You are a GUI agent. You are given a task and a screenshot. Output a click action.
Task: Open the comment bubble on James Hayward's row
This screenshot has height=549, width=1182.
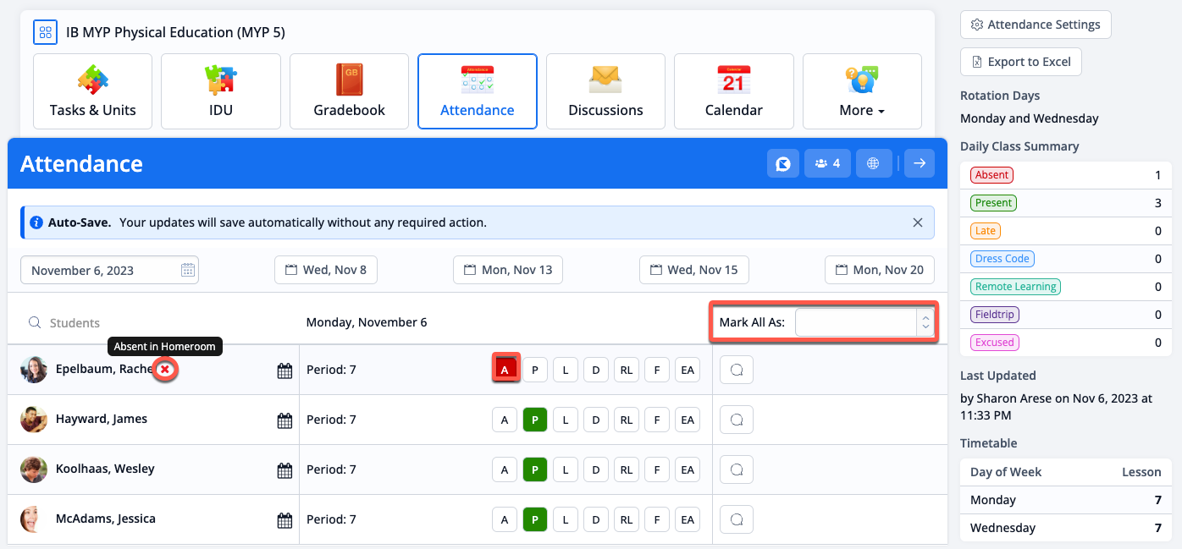pos(736,419)
